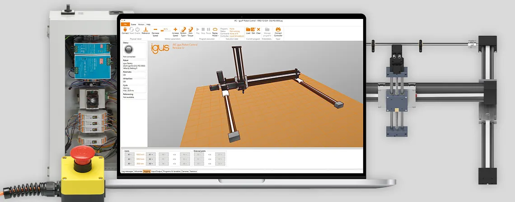Click the Referencing 'Not available' text

[128, 97]
